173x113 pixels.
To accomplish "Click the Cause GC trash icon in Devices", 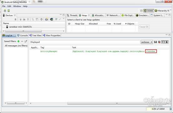I will click(28, 19).
